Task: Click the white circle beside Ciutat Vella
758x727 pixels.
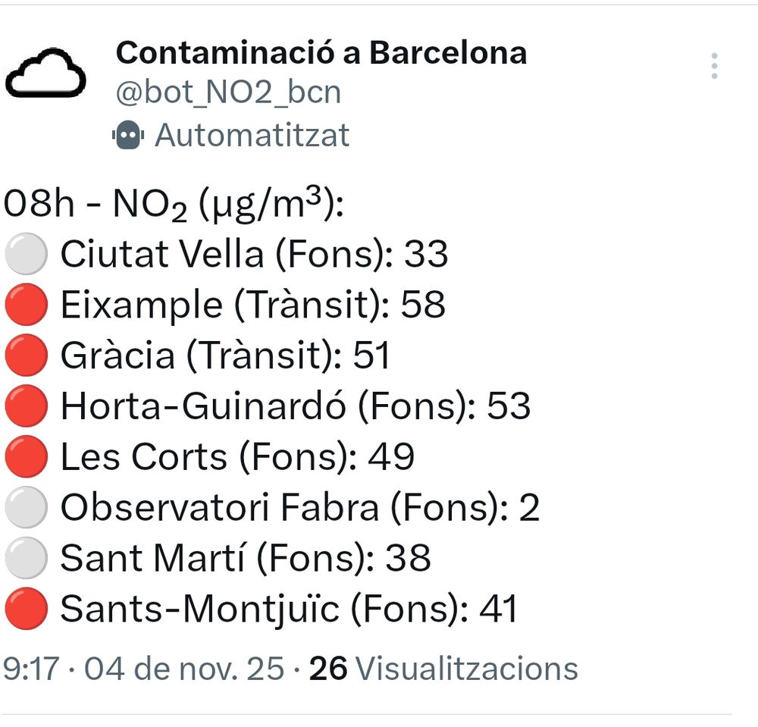Action: click(27, 255)
